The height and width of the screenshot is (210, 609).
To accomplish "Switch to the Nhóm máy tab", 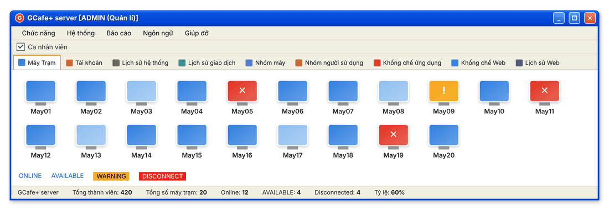I will [265, 62].
